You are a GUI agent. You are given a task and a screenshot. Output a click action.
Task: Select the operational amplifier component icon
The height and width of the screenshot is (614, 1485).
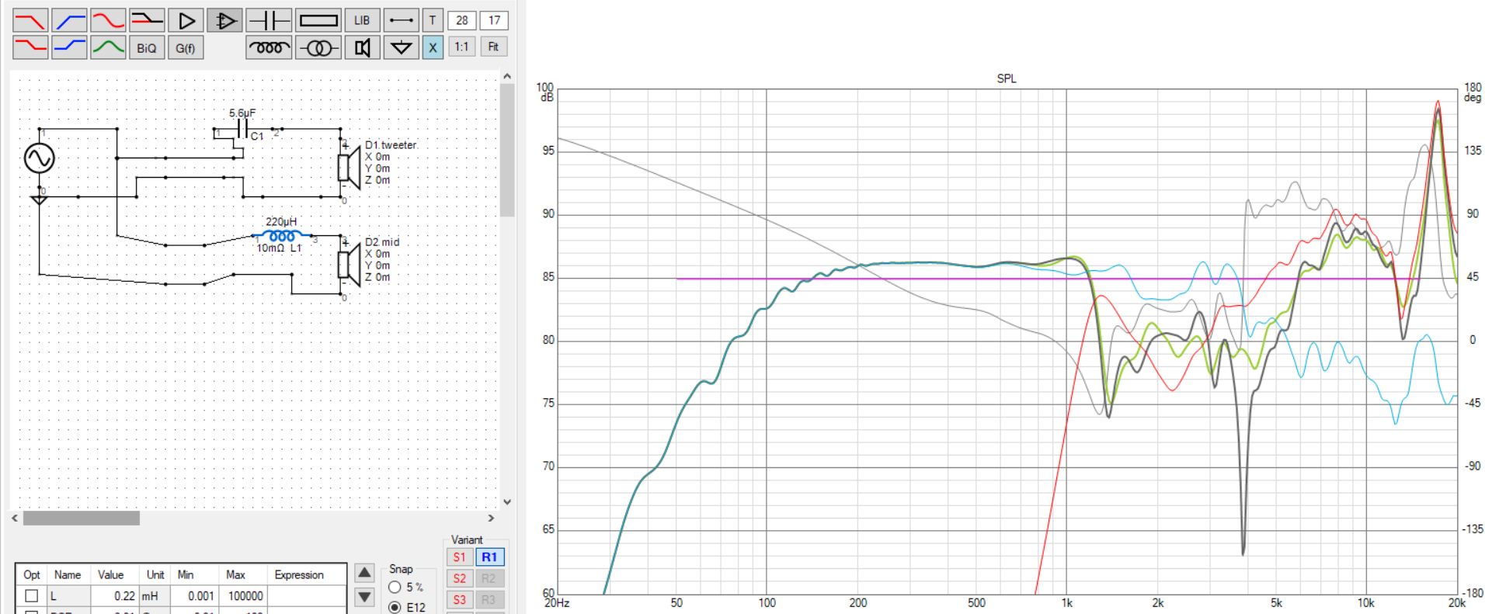224,20
